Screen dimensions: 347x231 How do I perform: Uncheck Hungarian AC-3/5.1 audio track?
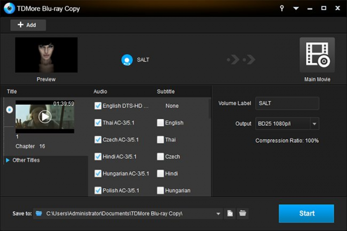[98, 173]
